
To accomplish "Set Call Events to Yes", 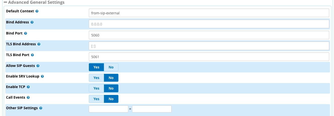I will (96, 99).
